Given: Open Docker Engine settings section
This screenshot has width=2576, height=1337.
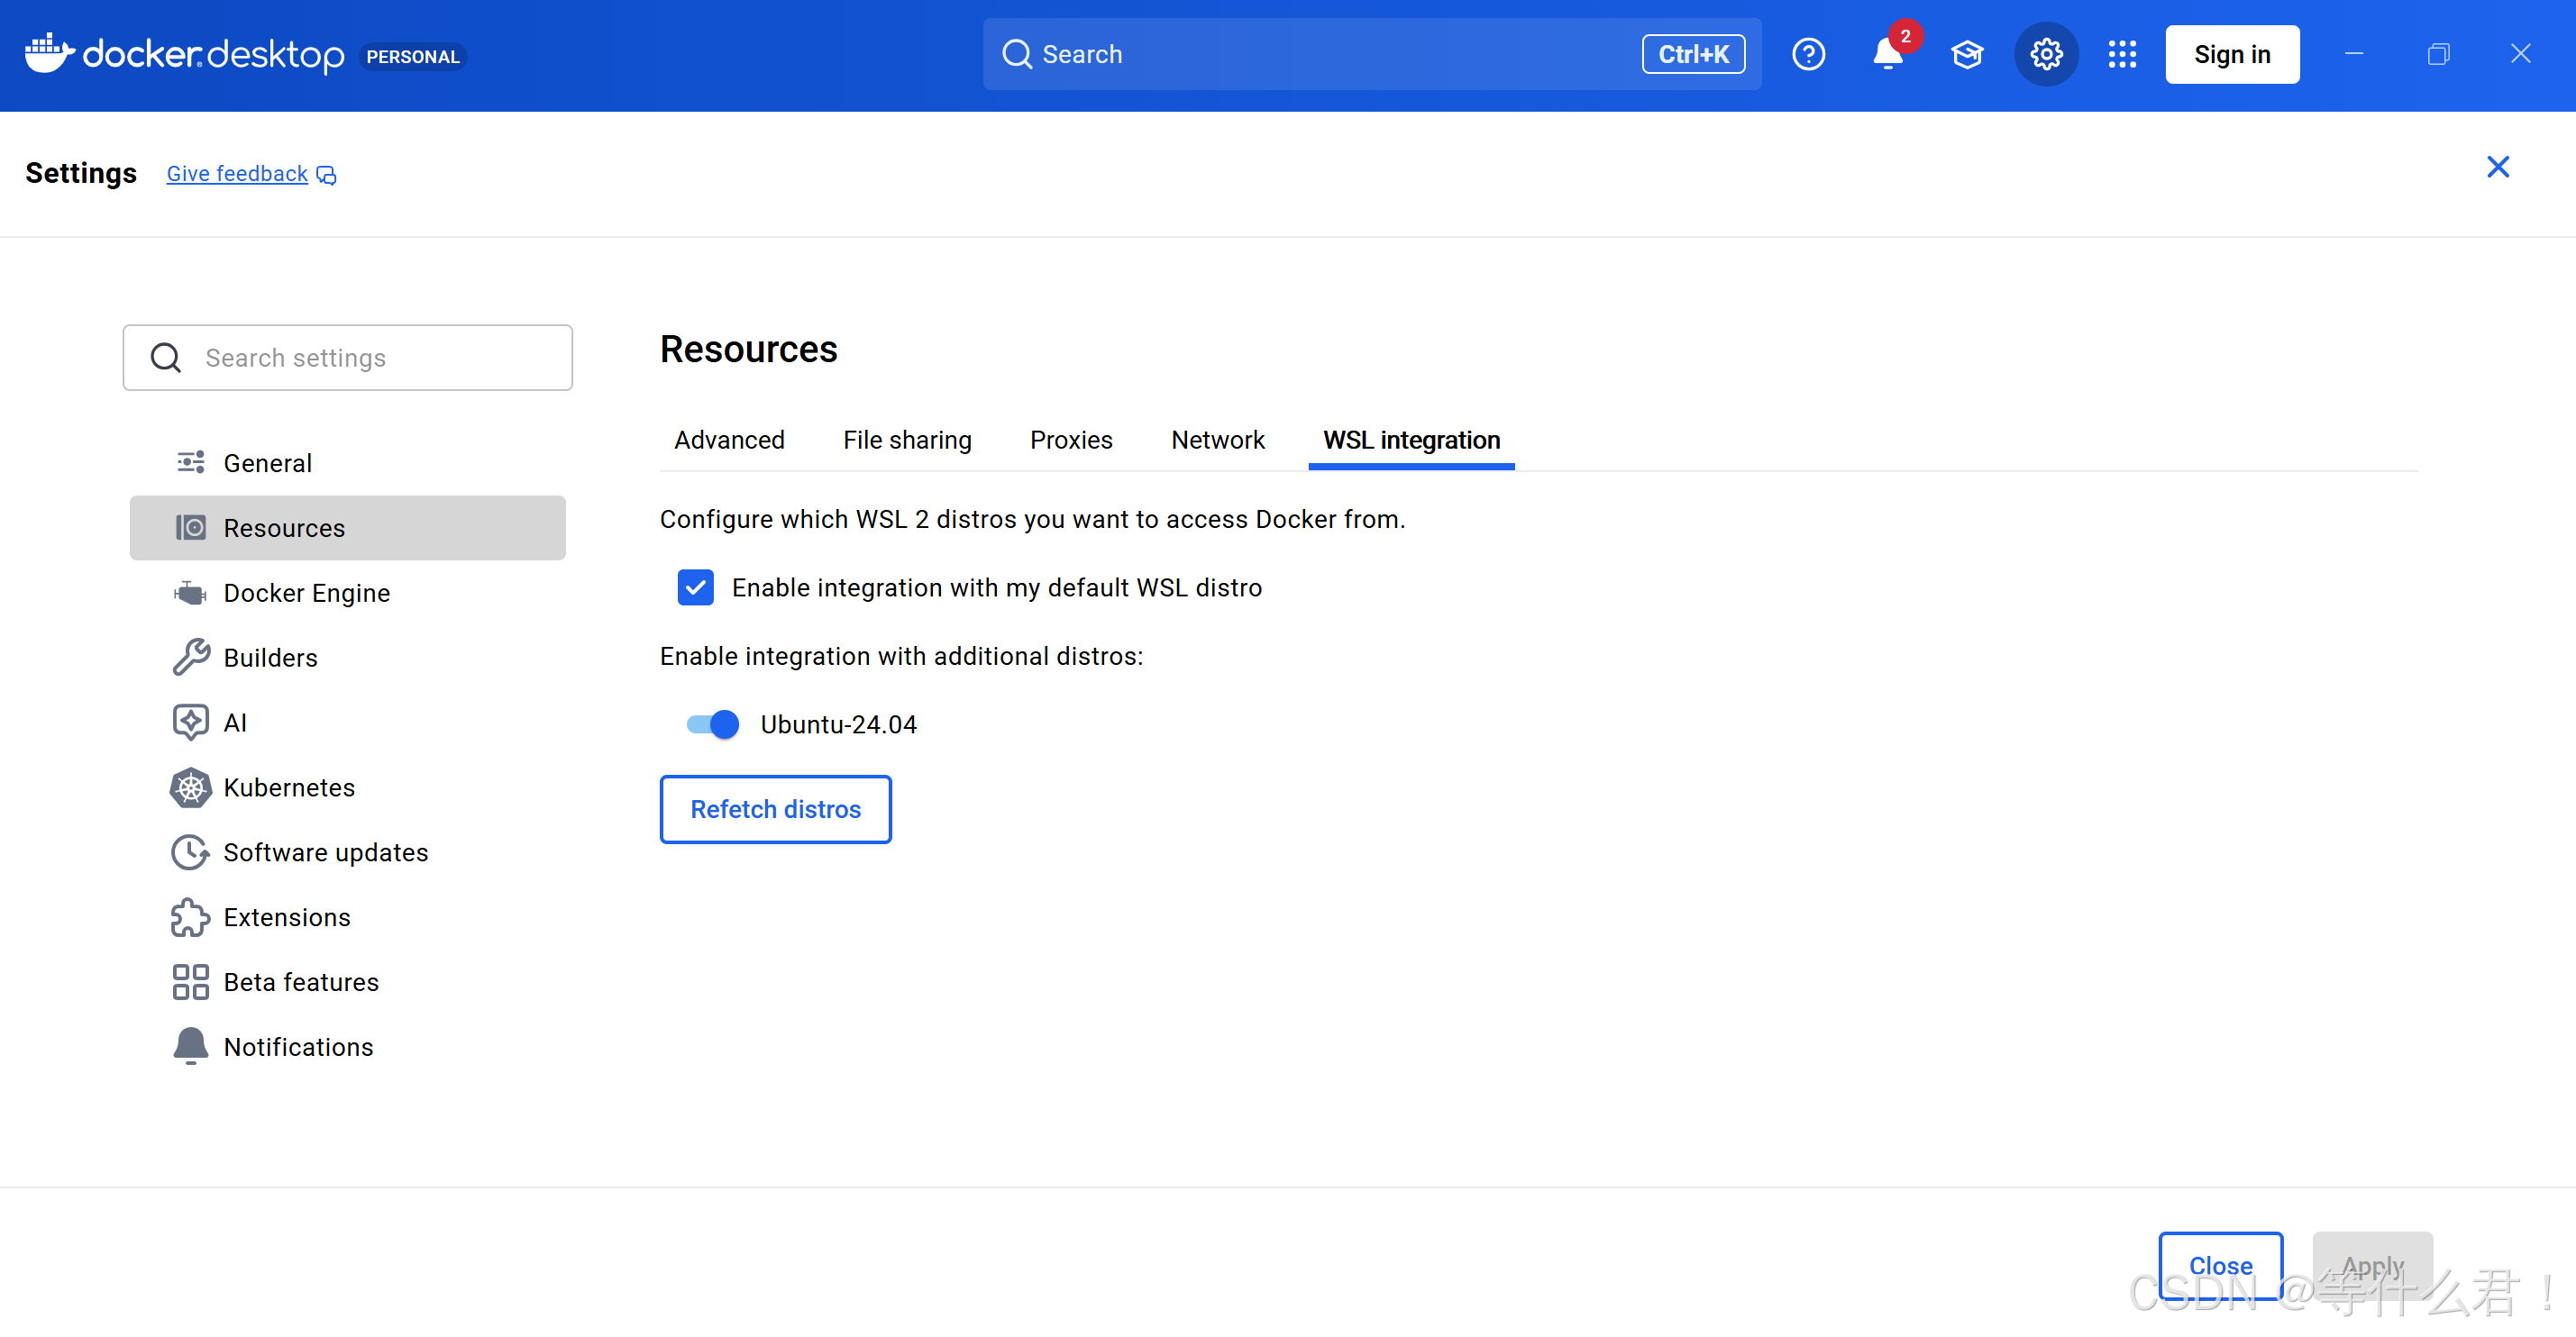Looking at the screenshot, I should click(306, 593).
